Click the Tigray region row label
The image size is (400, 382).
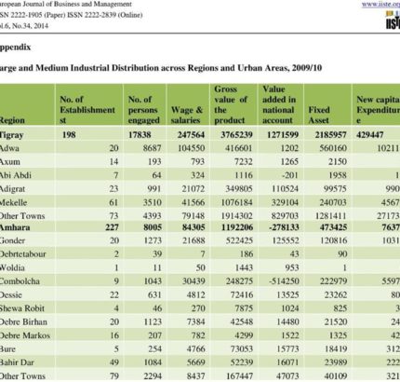(x=11, y=135)
